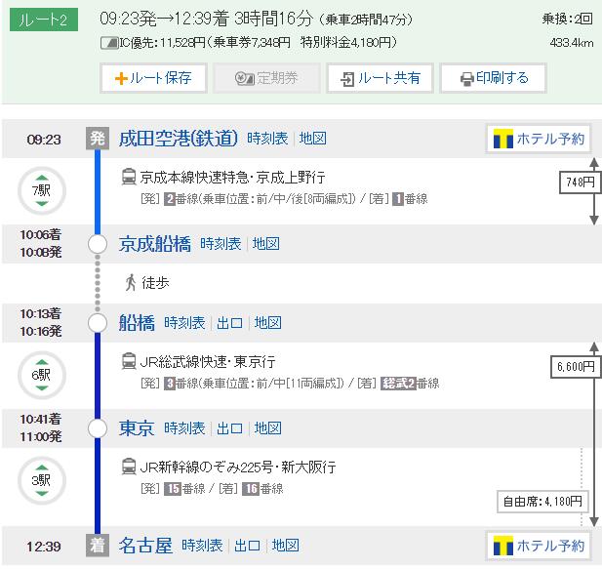Expand the 6駅 stops list
This screenshot has height=569, width=602.
(42, 375)
